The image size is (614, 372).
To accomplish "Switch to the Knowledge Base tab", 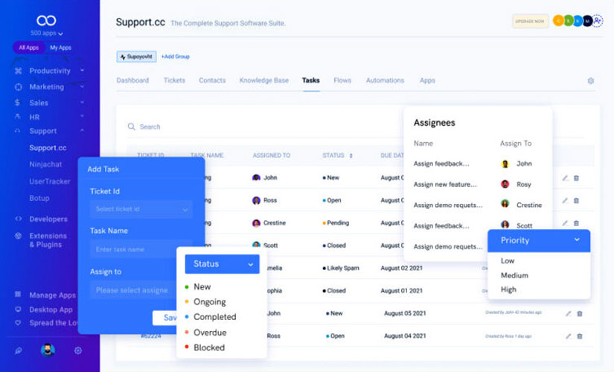I will click(x=264, y=80).
